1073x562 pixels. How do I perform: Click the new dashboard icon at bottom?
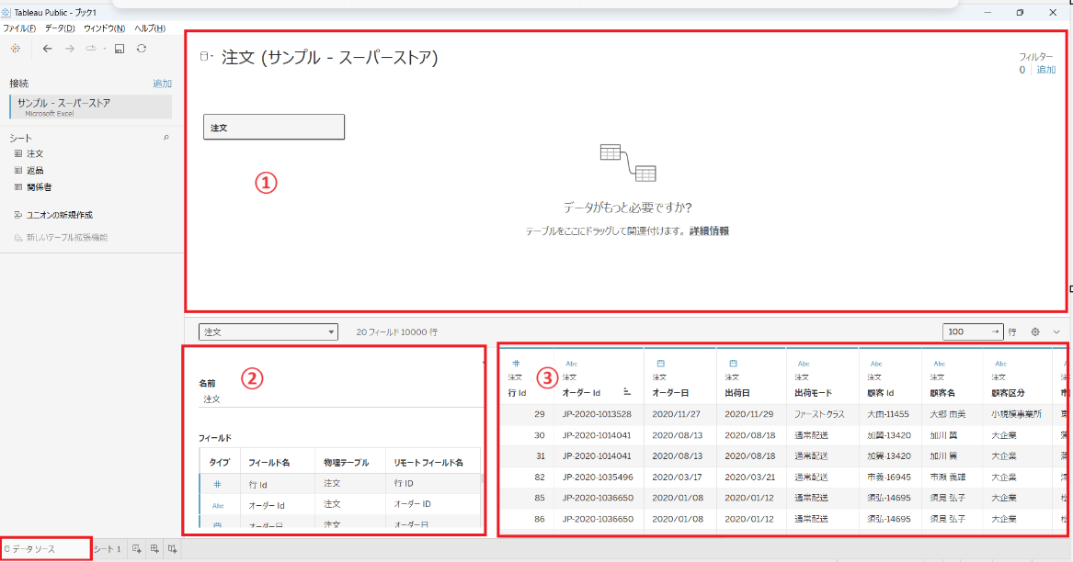pyautogui.click(x=154, y=549)
